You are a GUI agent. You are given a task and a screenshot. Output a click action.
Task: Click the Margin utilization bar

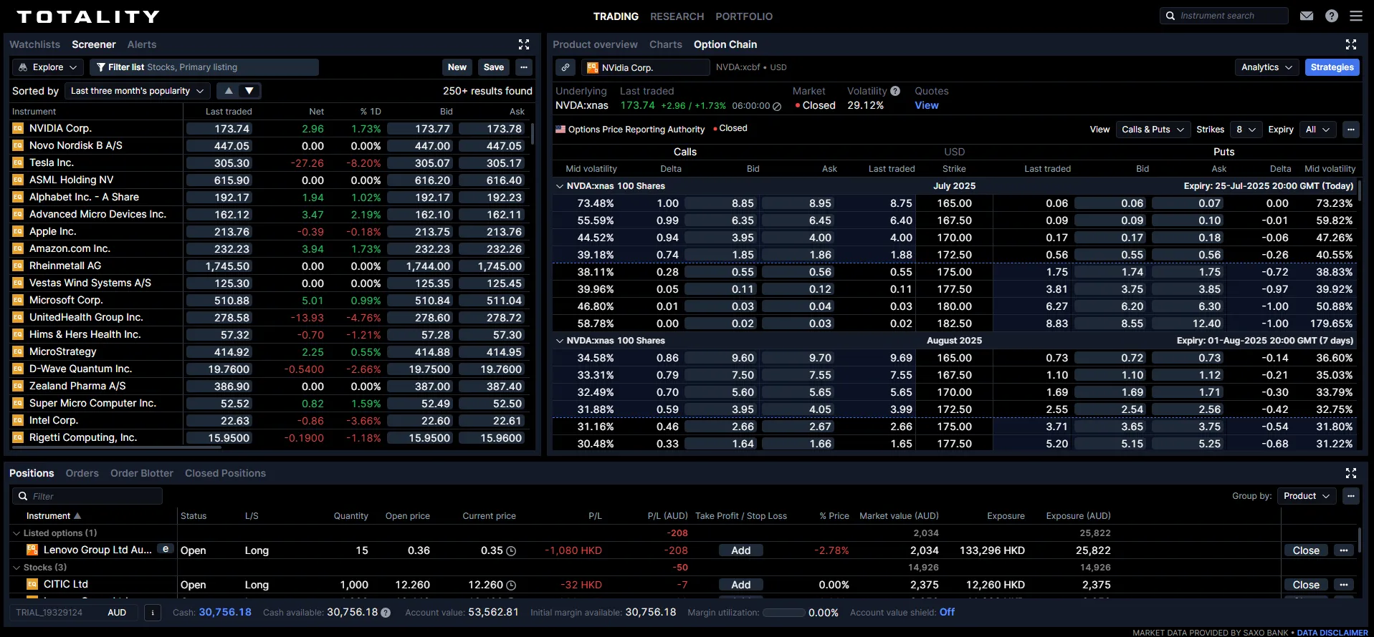click(x=784, y=613)
